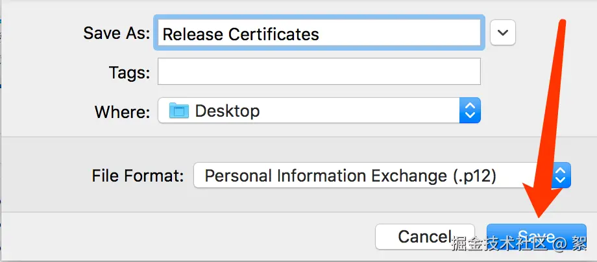Open the Where location blue arrows
Viewport: 597px width, 262px height.
[470, 111]
